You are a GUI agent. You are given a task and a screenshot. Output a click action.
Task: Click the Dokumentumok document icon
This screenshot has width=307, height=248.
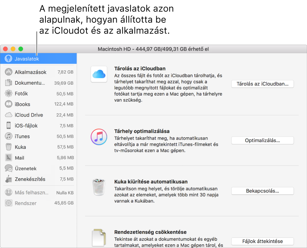9,83
